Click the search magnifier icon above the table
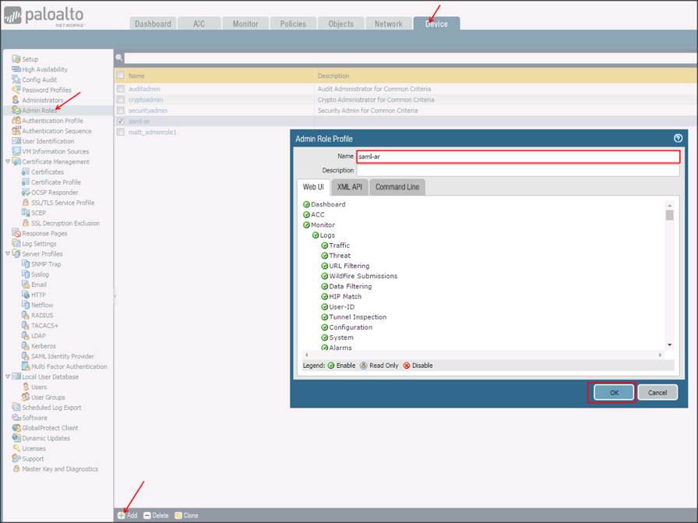Screen dimensions: 698x523 tap(119, 58)
